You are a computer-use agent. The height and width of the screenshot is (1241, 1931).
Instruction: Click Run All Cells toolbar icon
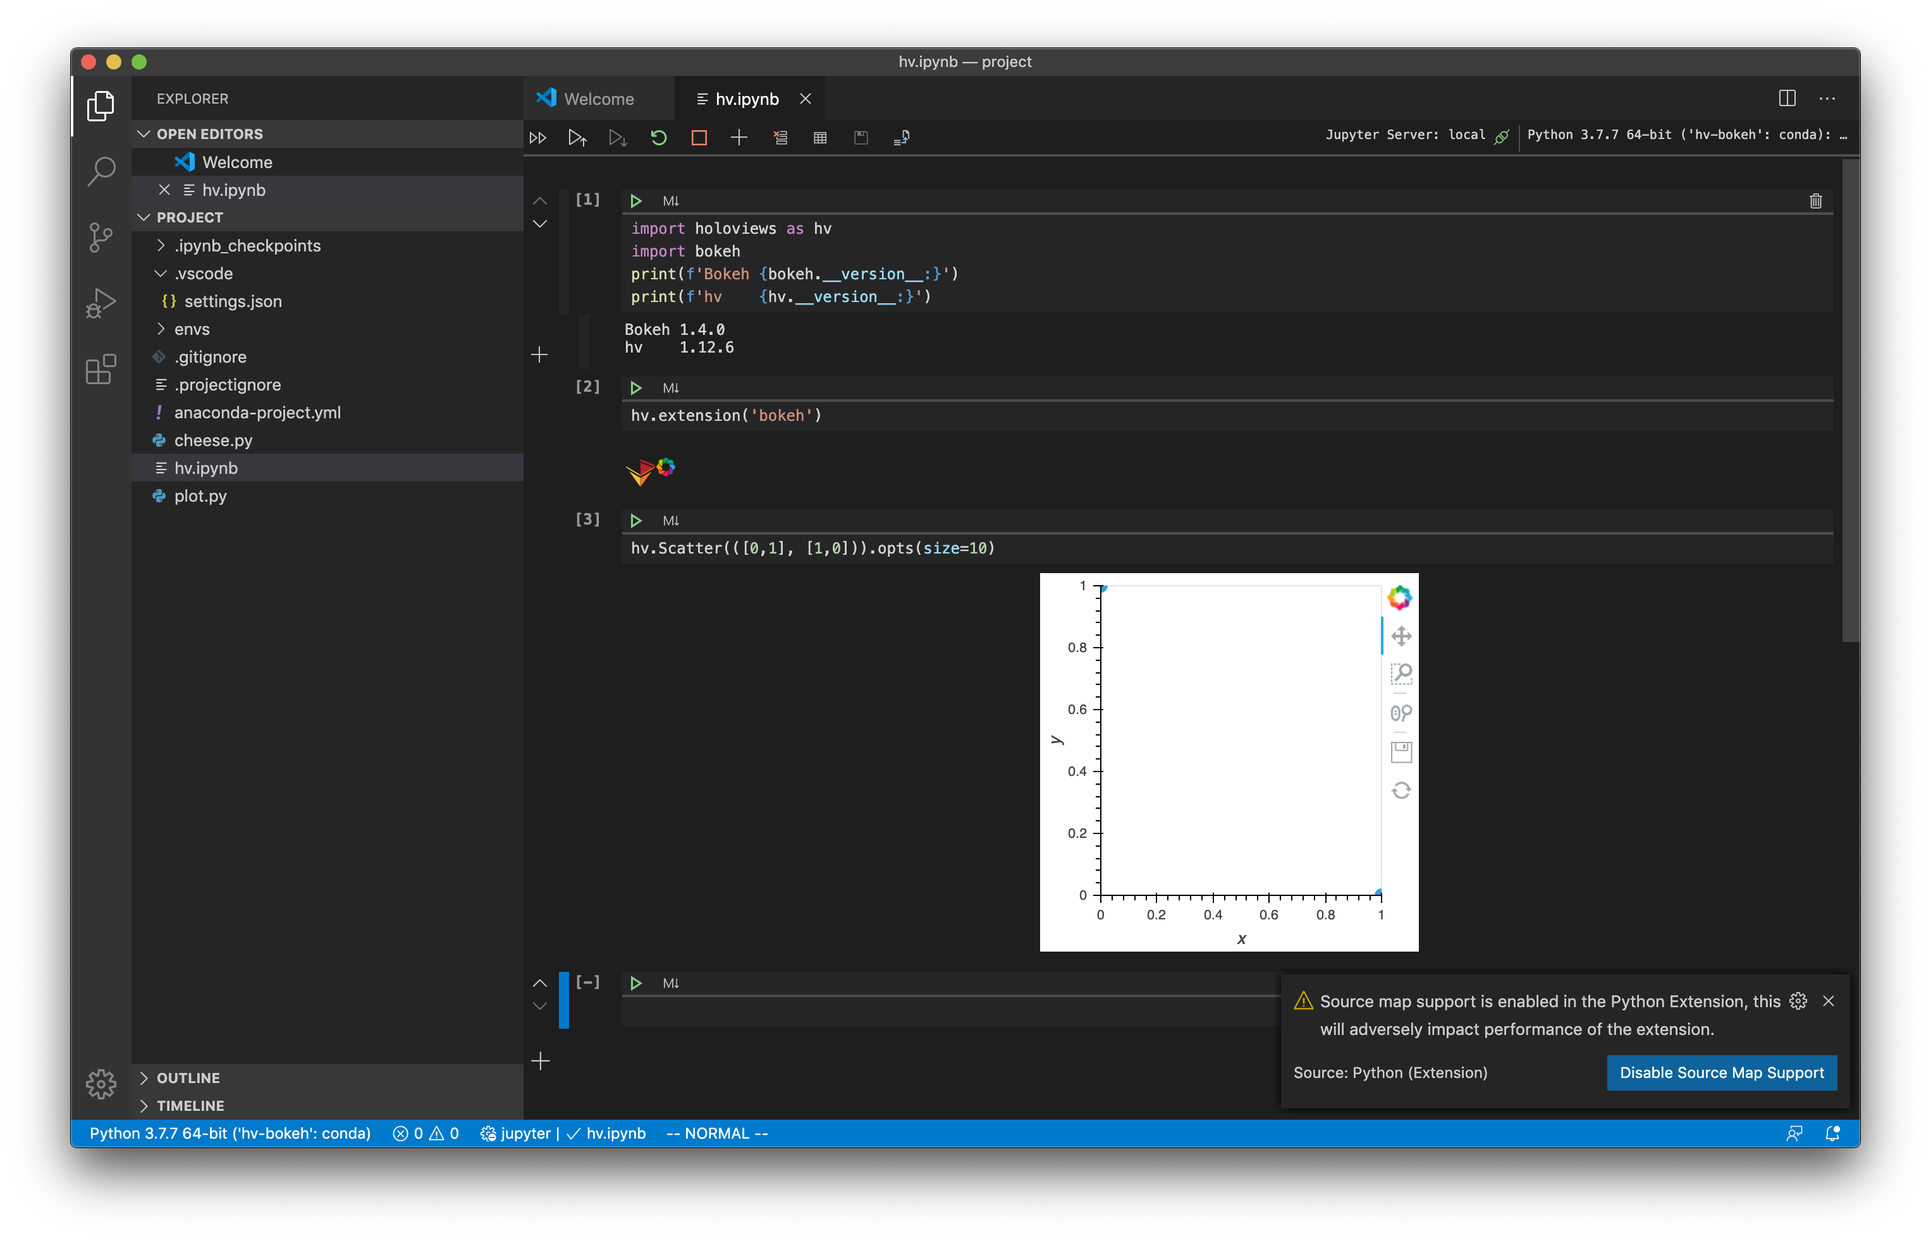538,138
